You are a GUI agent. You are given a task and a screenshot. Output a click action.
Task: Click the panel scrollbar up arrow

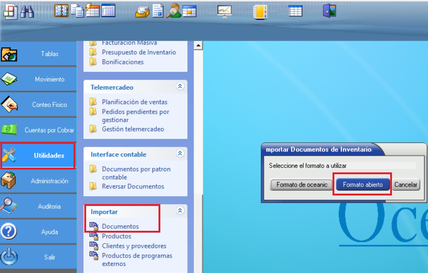coord(198,46)
